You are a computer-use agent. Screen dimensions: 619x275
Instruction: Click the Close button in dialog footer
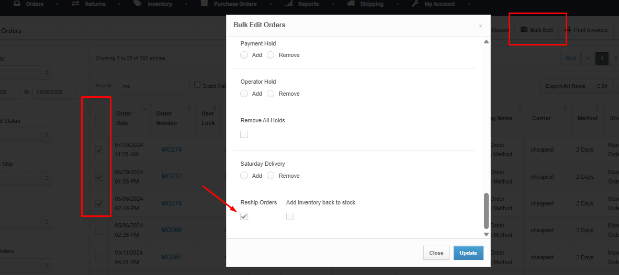436,253
